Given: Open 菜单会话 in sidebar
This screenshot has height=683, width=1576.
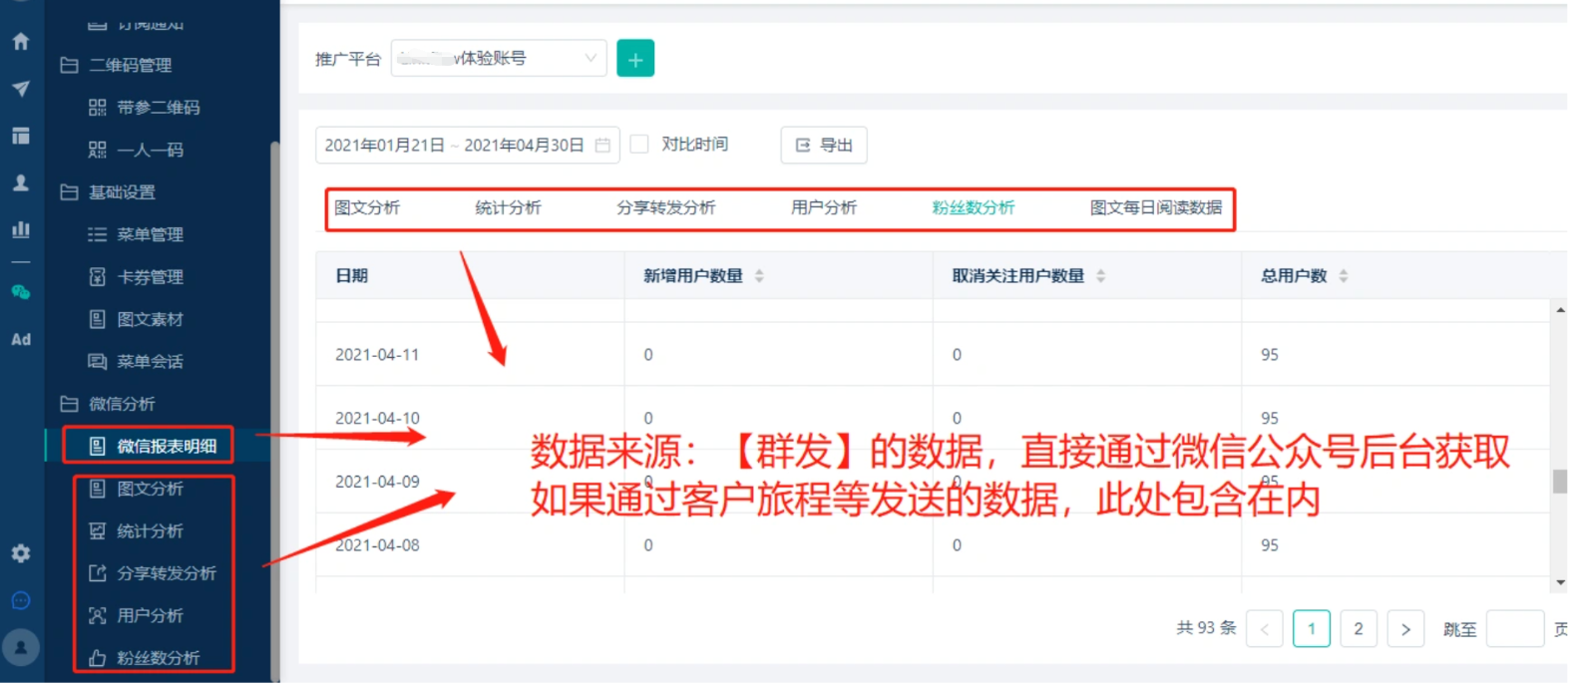Looking at the screenshot, I should click(x=136, y=361).
